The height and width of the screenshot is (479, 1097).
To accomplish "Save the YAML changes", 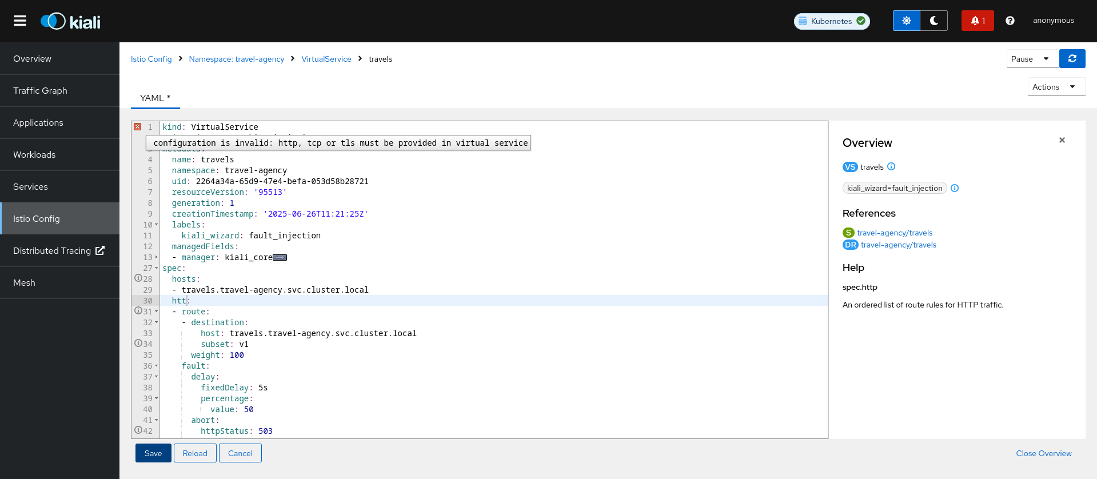I will (153, 453).
